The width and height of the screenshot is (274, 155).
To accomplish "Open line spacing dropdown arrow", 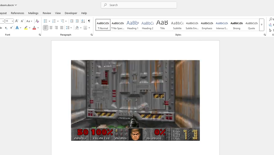I will 71,28.
